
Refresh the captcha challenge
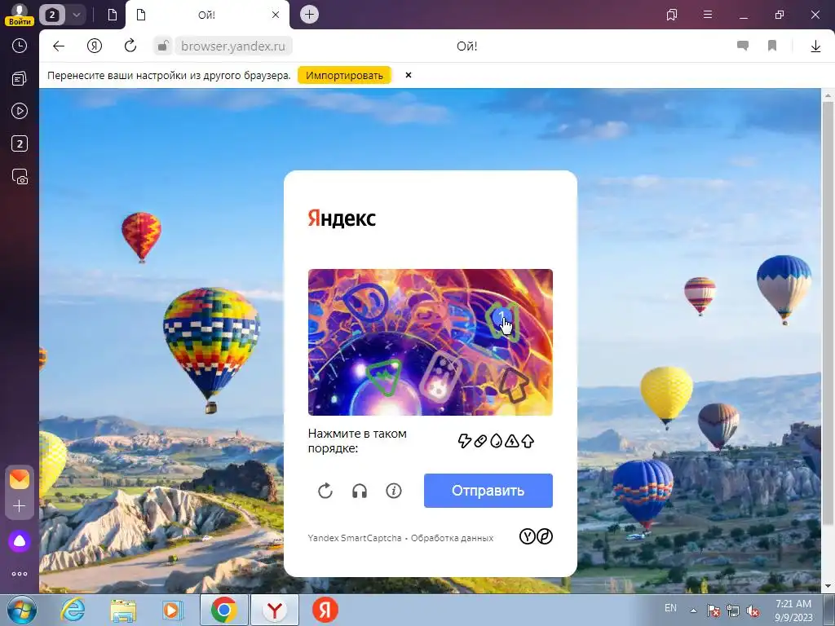pyautogui.click(x=325, y=491)
